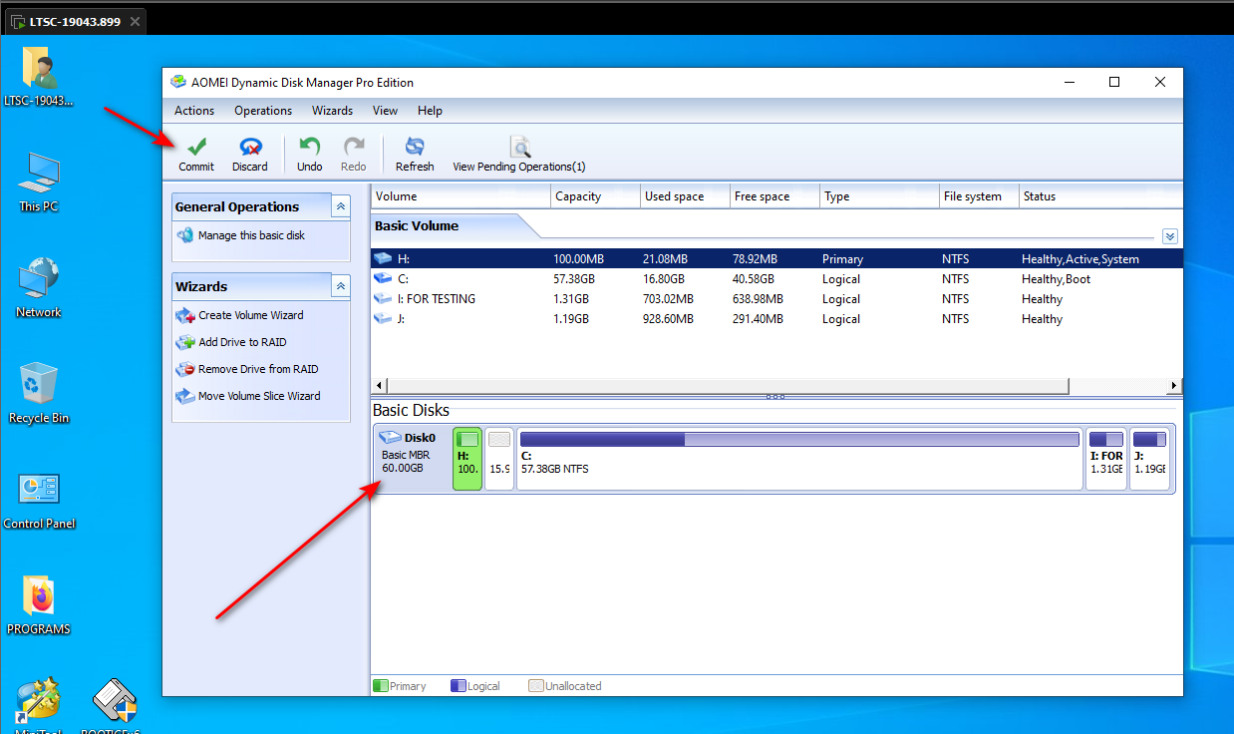Image resolution: width=1234 pixels, height=734 pixels.
Task: Sort by File system column header
Action: (x=979, y=196)
